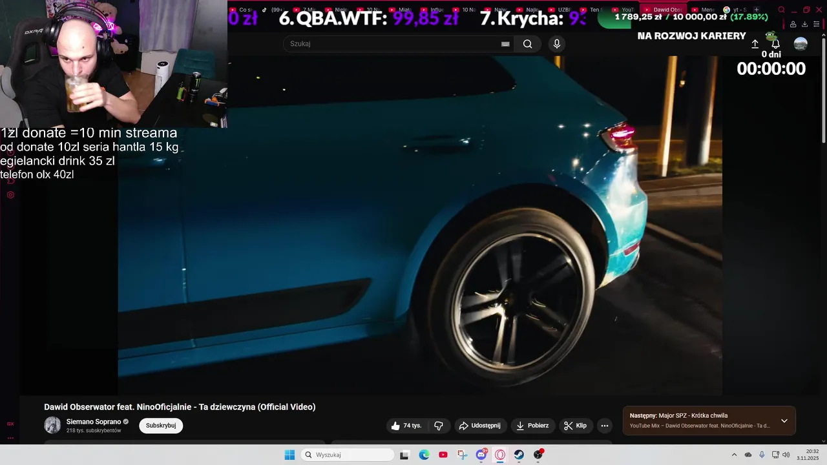Start voice search with the microphone icon
This screenshot has width=827, height=465.
(x=557, y=44)
